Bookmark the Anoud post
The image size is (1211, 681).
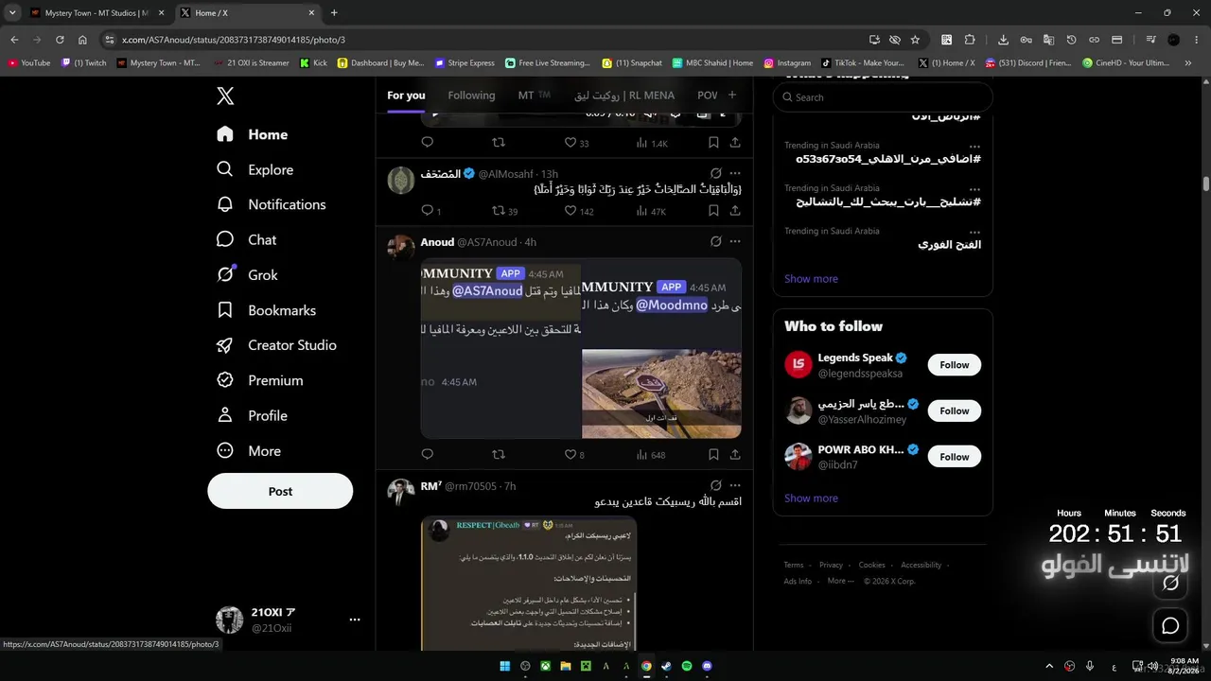(x=713, y=455)
